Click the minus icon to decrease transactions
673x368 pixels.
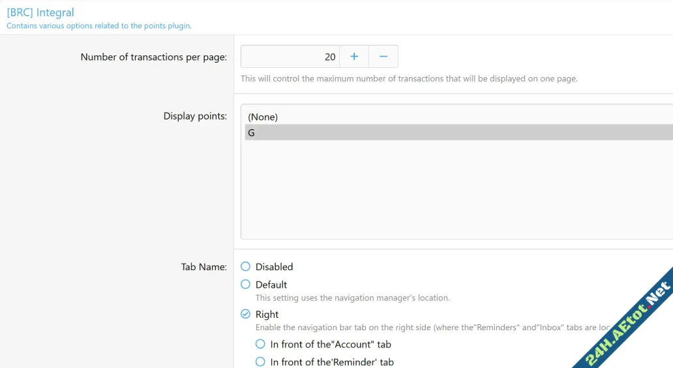click(383, 57)
